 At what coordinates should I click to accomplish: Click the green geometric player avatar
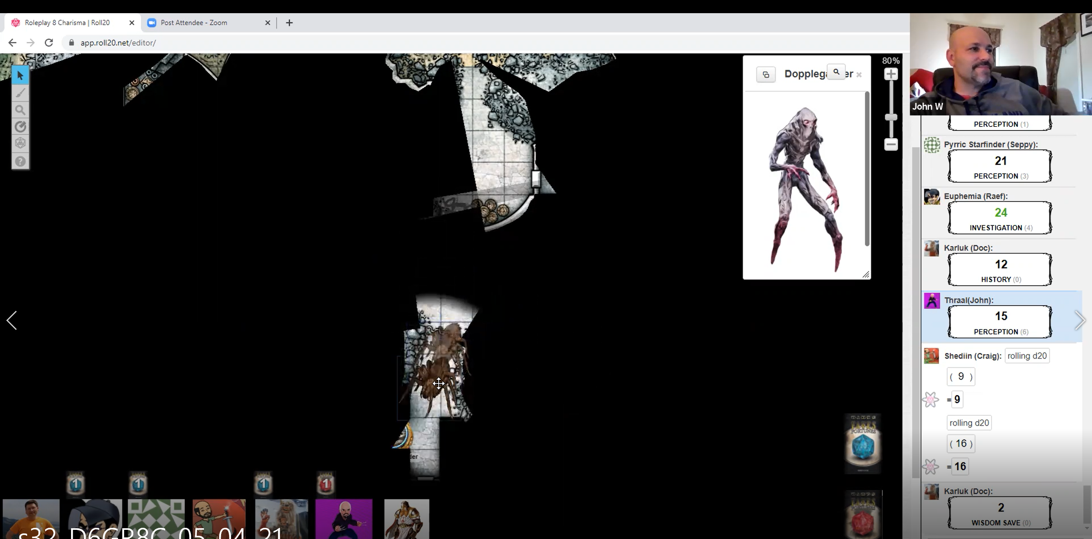tap(156, 519)
